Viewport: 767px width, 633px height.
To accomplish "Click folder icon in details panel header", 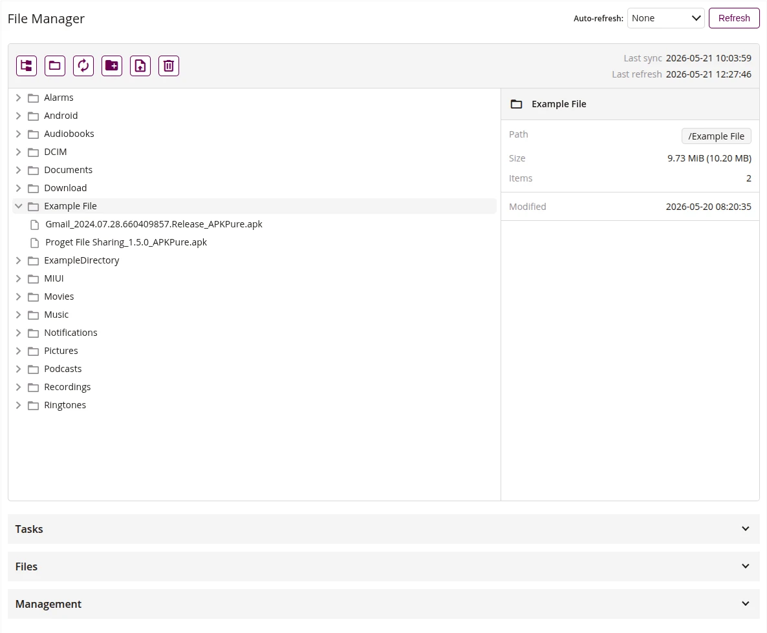I will coord(516,104).
